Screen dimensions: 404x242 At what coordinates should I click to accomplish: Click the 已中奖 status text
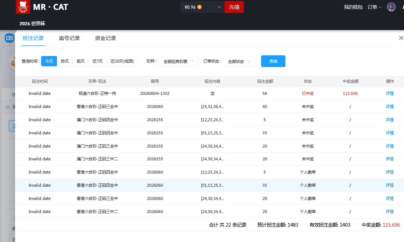click(x=308, y=93)
